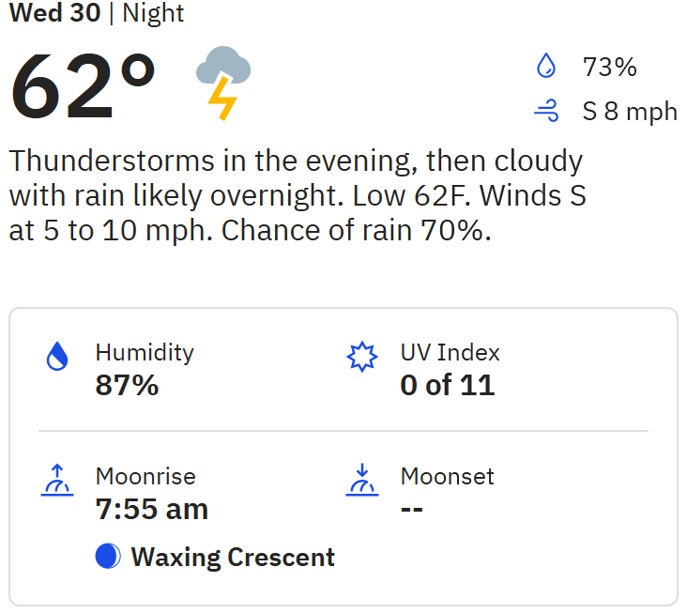Click the 0 of 11 UV value
The height and width of the screenshot is (613, 687).
pyautogui.click(x=447, y=385)
